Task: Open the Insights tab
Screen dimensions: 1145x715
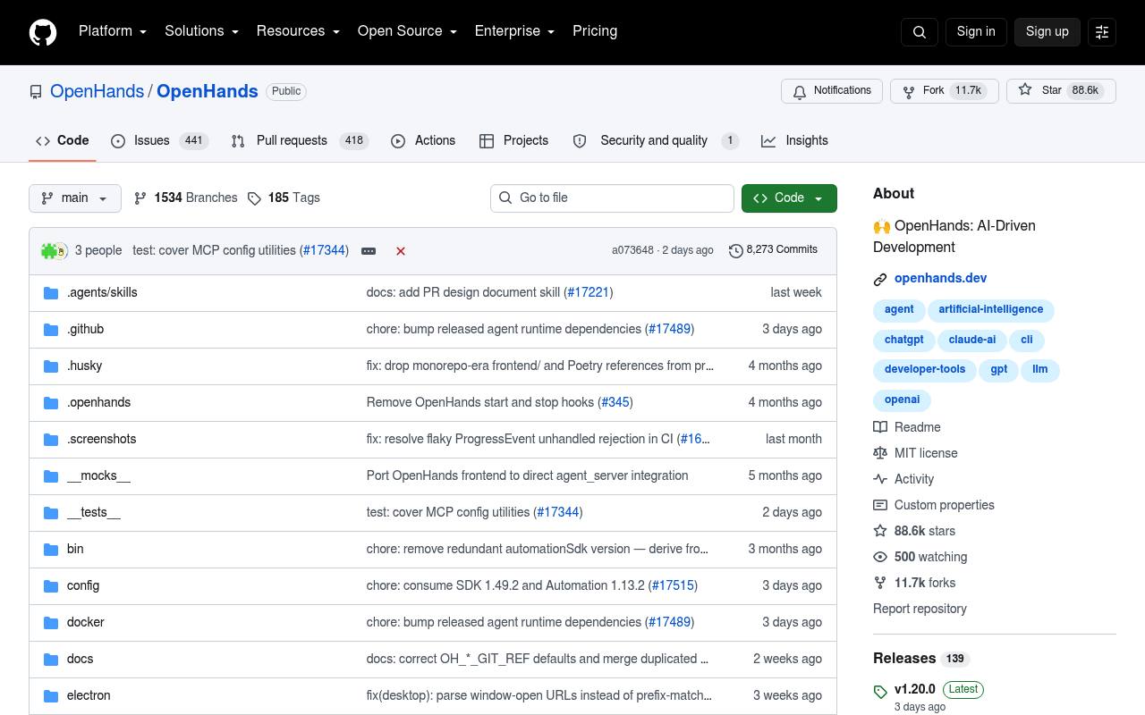Action: 794,141
